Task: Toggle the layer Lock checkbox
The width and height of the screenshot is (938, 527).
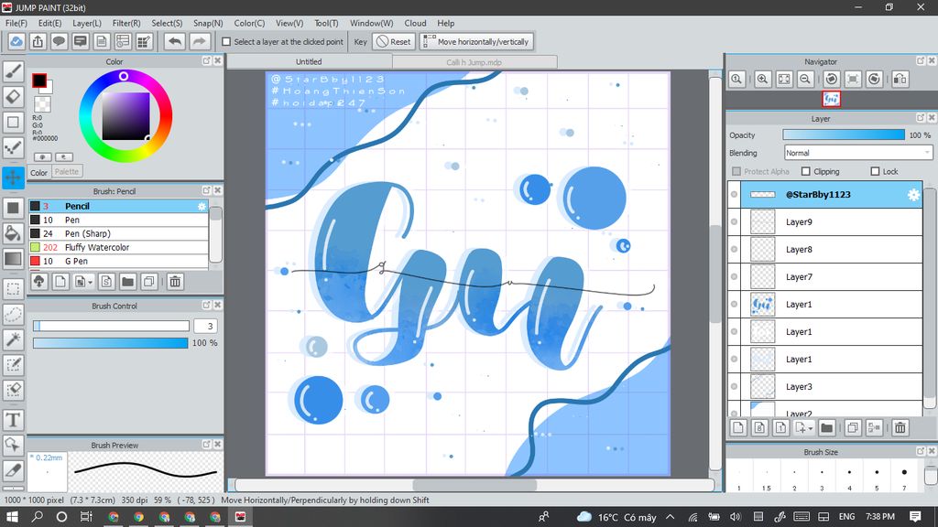Action: click(875, 171)
